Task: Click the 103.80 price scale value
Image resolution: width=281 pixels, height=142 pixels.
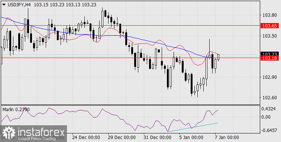Action: coord(269,15)
